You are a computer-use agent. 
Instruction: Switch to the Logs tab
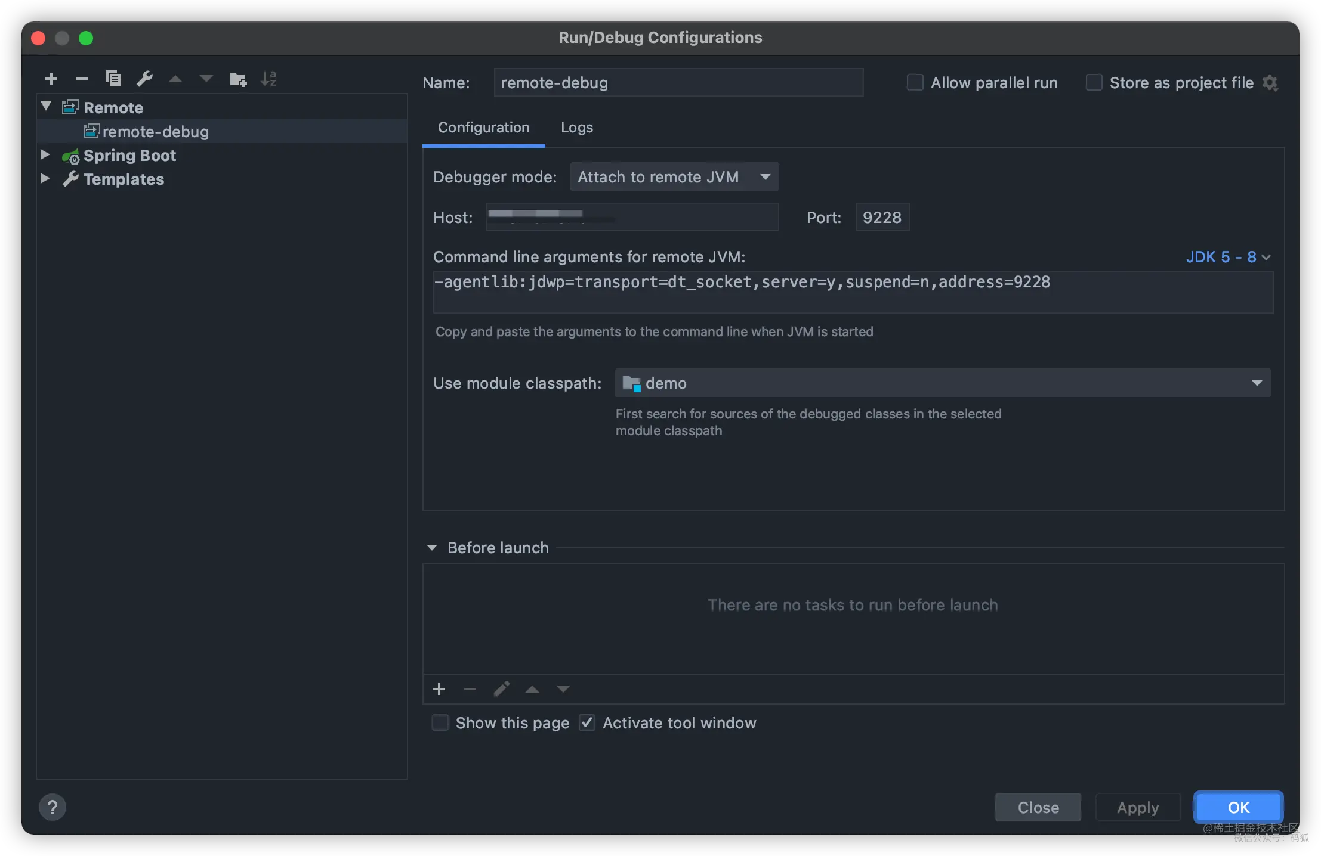[576, 128]
